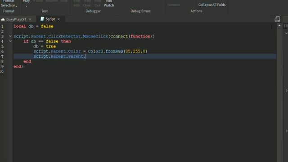
Task: Click 'then' keyword on line 4
Action: (66, 41)
